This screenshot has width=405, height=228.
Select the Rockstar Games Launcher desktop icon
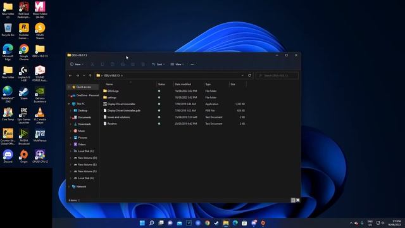24,31
